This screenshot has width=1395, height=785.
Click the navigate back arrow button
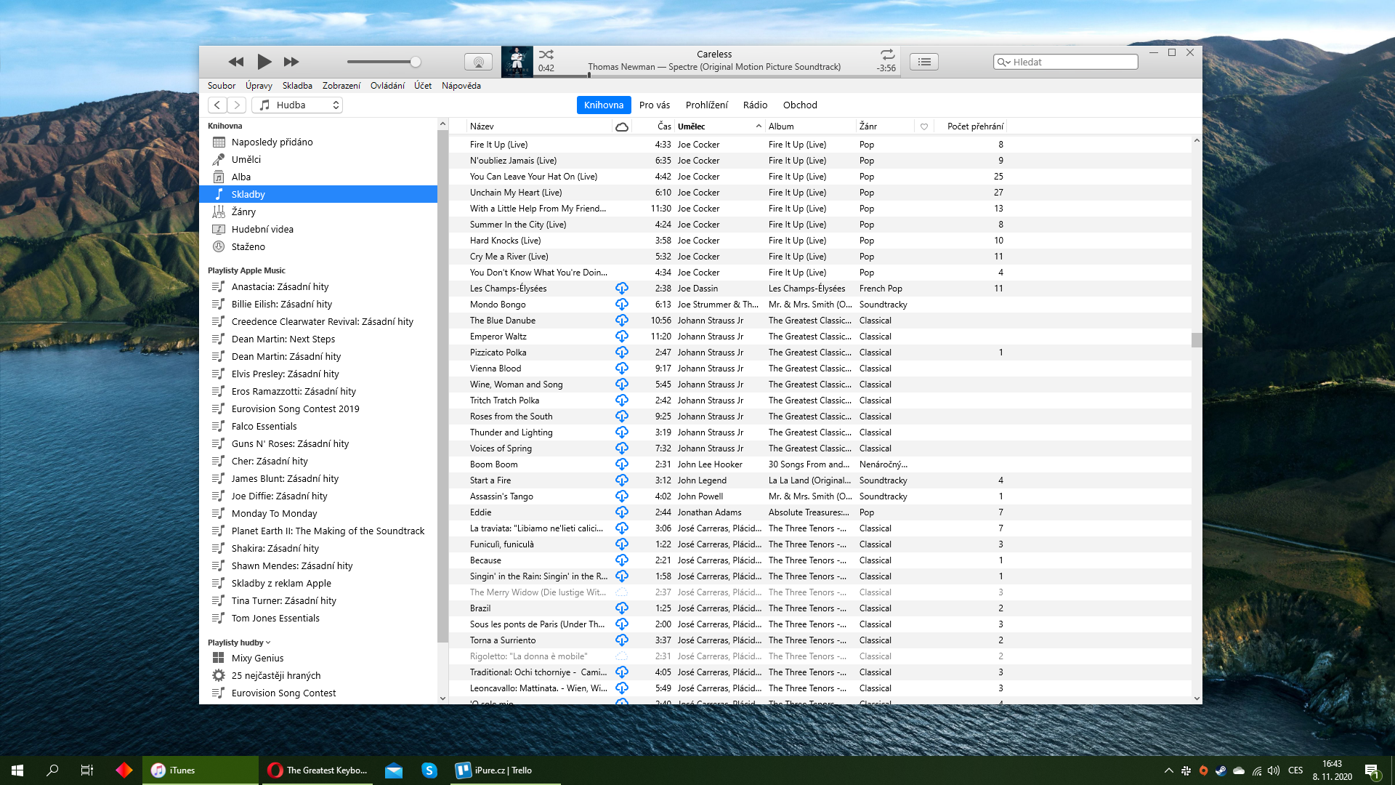tap(217, 105)
